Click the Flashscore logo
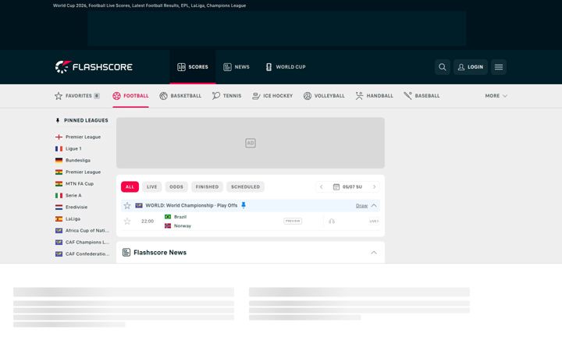 click(x=94, y=67)
